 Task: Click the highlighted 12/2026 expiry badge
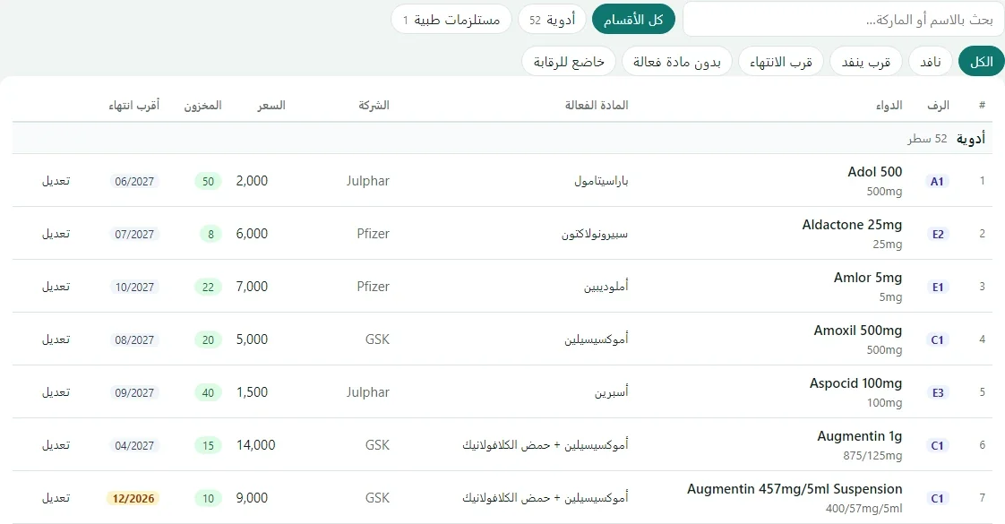tap(133, 498)
